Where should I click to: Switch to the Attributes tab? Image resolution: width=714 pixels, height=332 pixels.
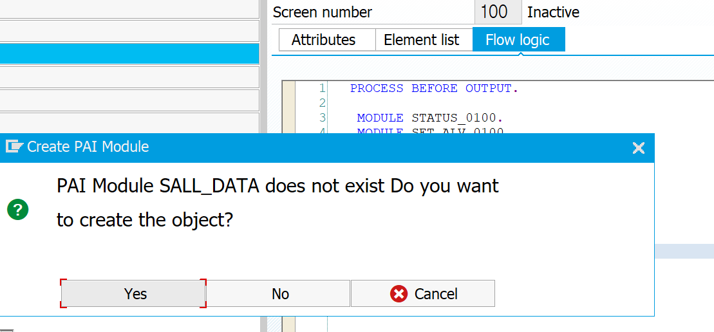pos(323,40)
